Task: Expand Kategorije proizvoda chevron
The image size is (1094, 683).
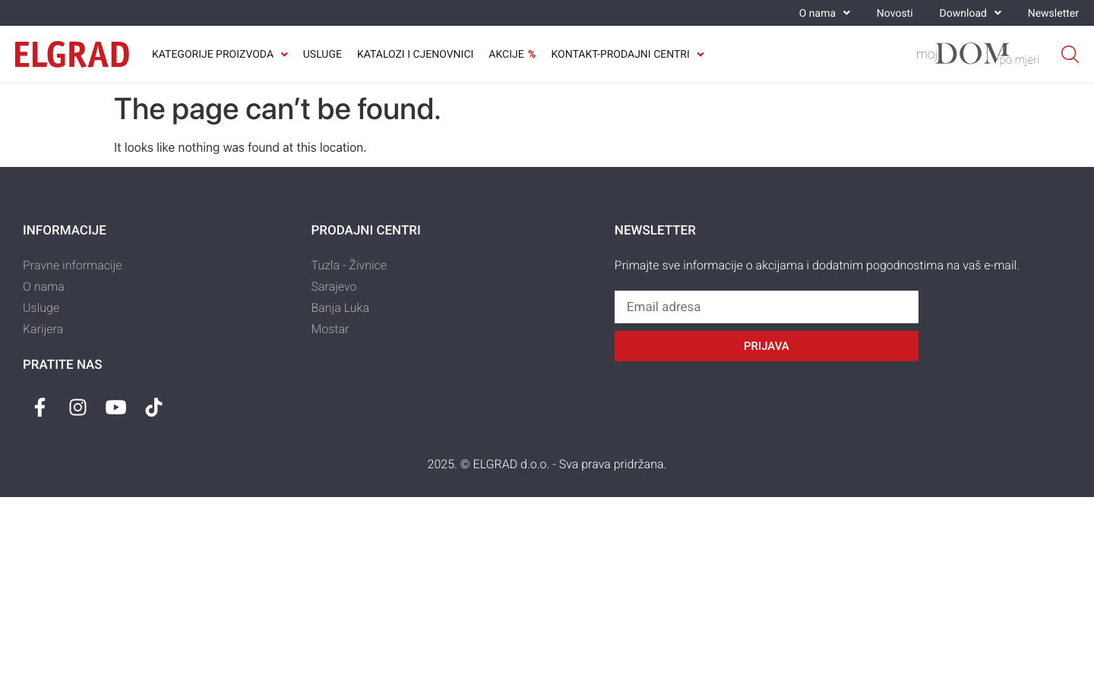Action: tap(284, 55)
